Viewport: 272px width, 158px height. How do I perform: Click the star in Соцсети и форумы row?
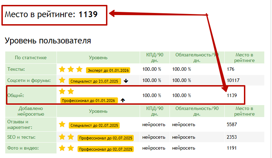point(62,80)
